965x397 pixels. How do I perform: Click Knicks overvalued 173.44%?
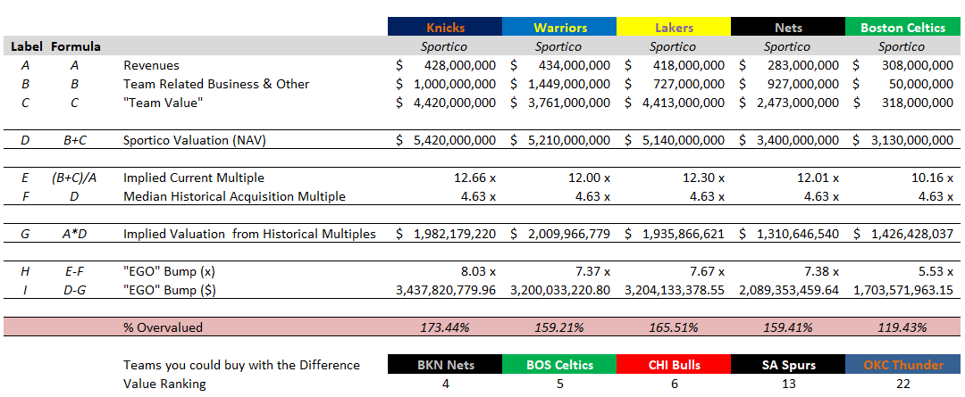tap(445, 327)
